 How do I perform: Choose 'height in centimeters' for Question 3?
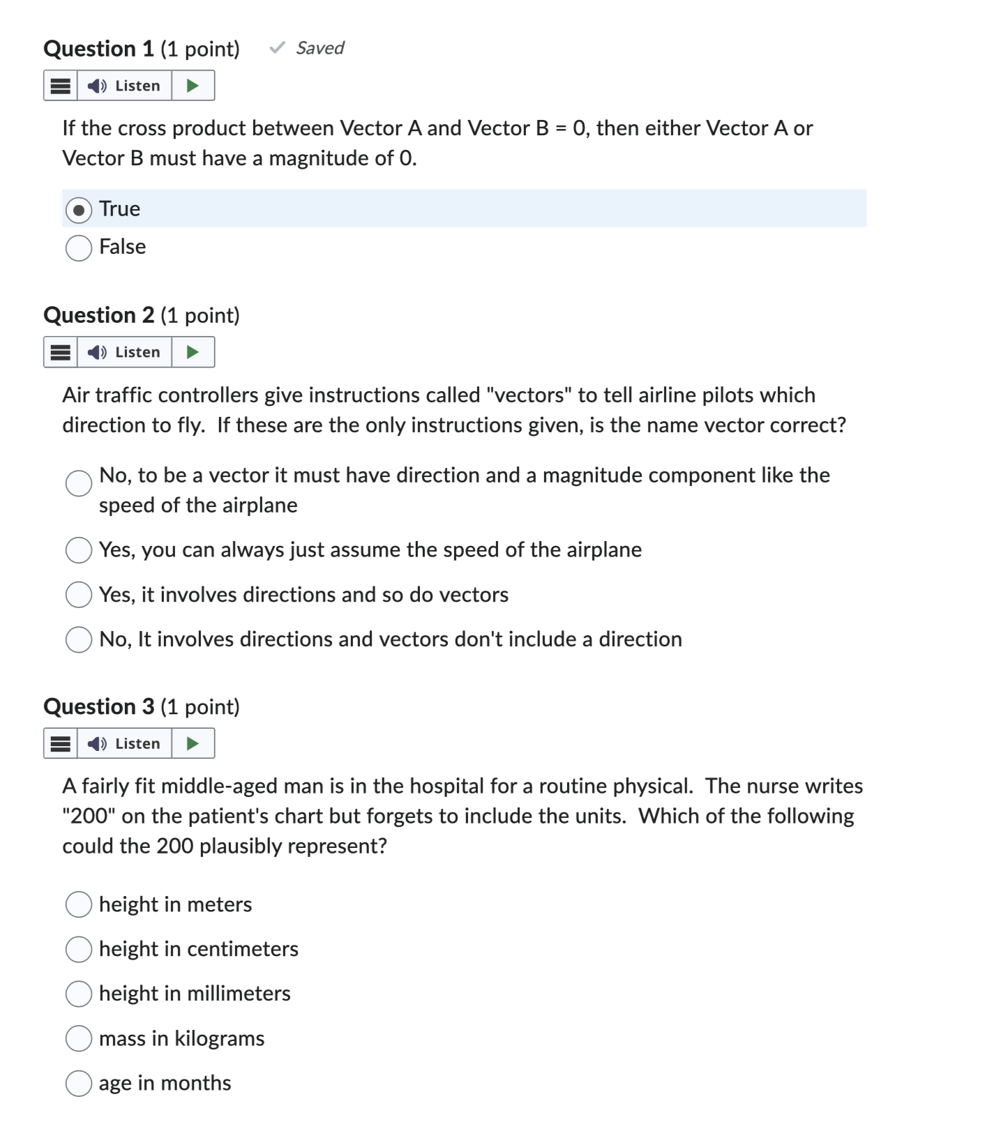(x=79, y=949)
